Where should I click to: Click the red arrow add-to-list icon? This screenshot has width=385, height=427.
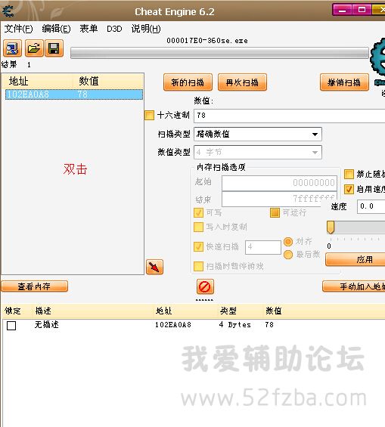[x=154, y=267]
